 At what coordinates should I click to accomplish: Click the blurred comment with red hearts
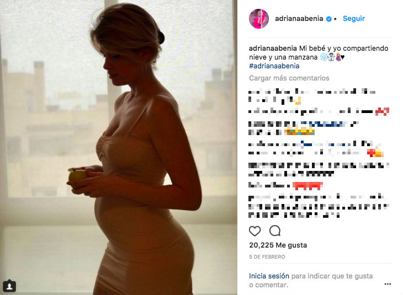click(285, 185)
